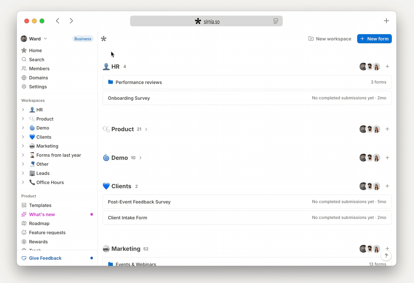Go forward with the browser forward arrow
This screenshot has width=414, height=283.
pos(71,21)
